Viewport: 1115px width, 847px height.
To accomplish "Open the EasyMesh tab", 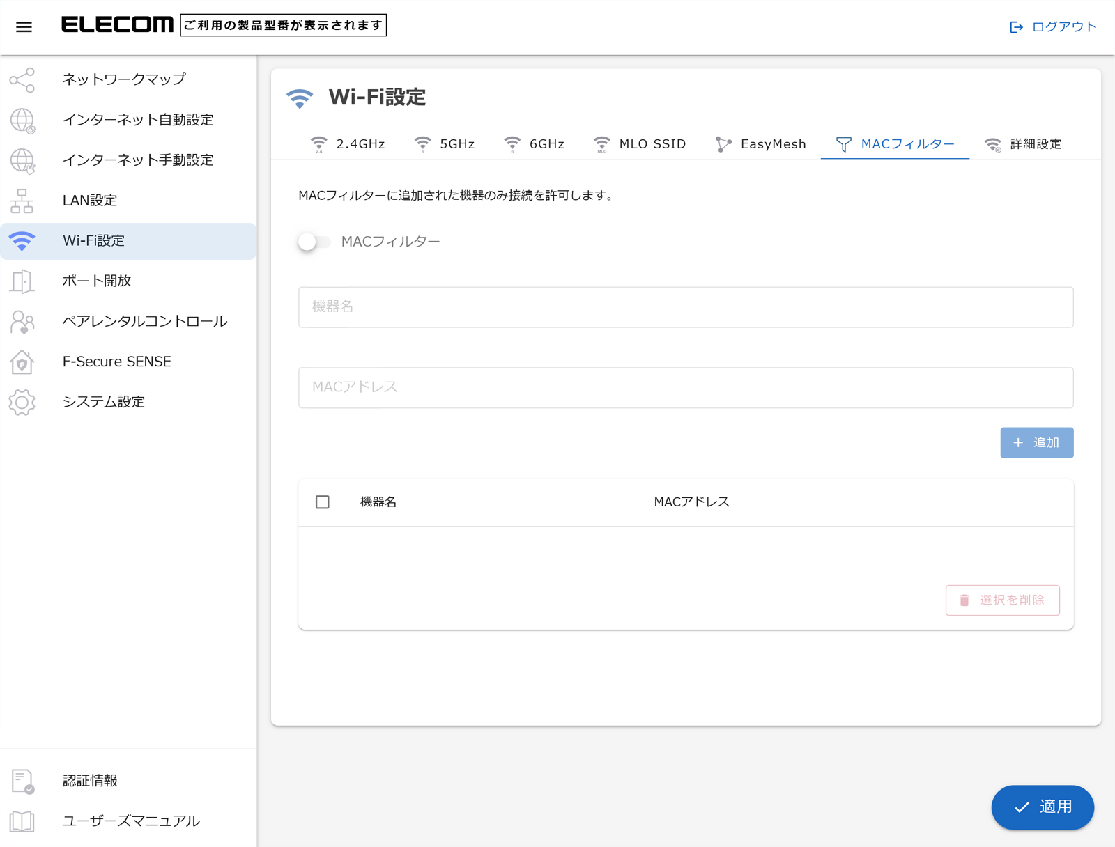I will click(x=761, y=144).
